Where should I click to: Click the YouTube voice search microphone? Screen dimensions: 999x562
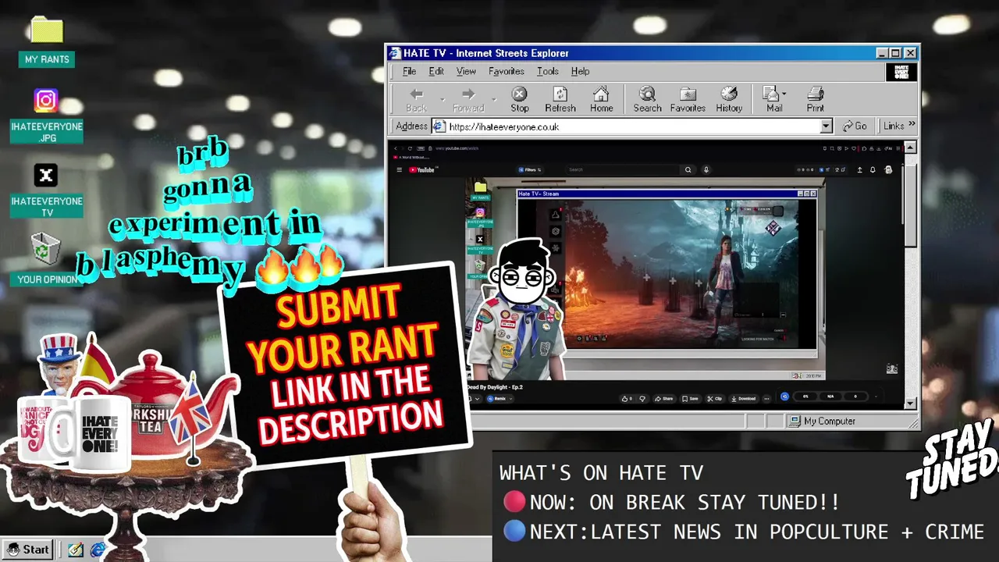(706, 169)
